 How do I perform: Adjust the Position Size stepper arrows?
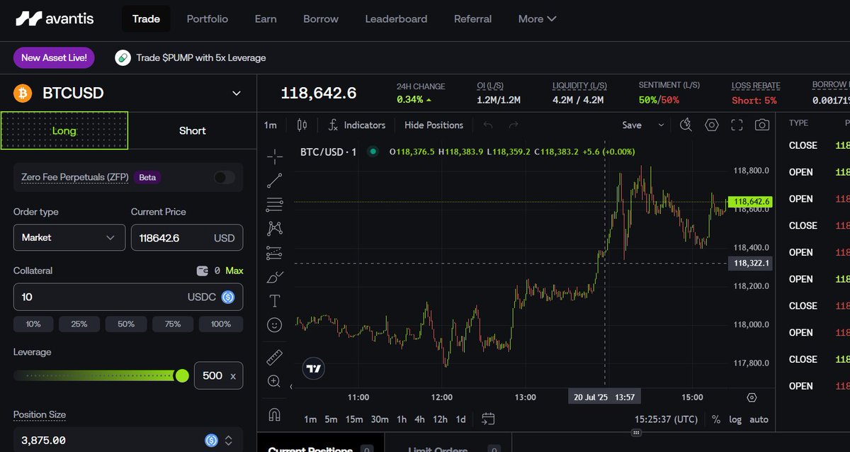coord(228,440)
